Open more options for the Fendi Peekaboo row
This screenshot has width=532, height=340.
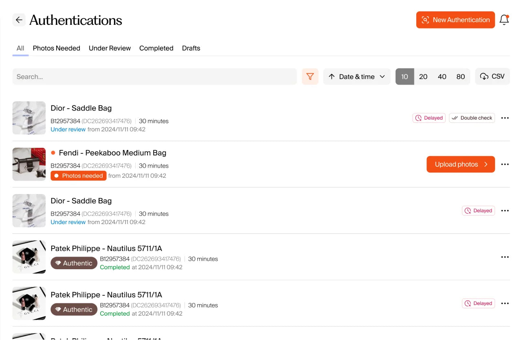505,164
